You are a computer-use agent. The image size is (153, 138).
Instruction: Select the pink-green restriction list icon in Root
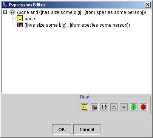pos(94,107)
